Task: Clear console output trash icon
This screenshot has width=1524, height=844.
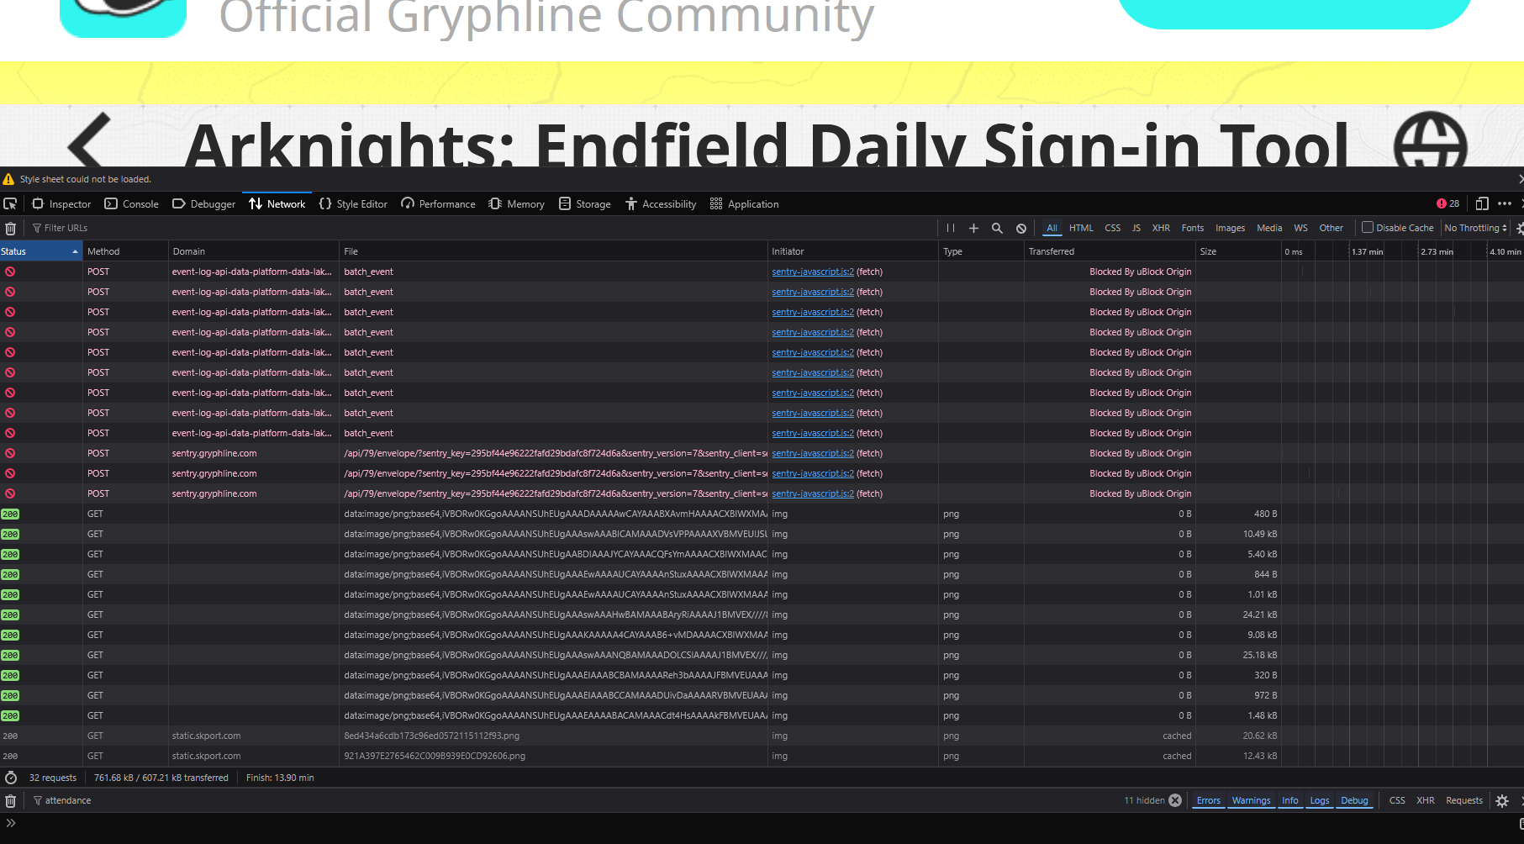Action: click(x=11, y=800)
